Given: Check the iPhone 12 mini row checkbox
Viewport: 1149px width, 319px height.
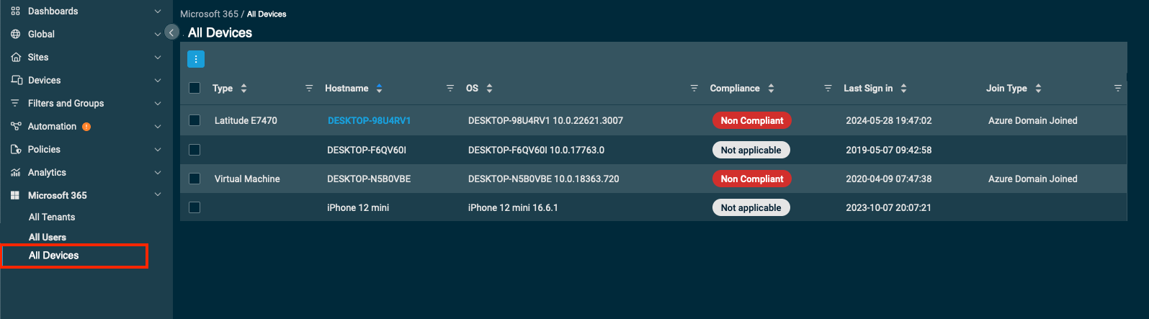Looking at the screenshot, I should [x=195, y=207].
